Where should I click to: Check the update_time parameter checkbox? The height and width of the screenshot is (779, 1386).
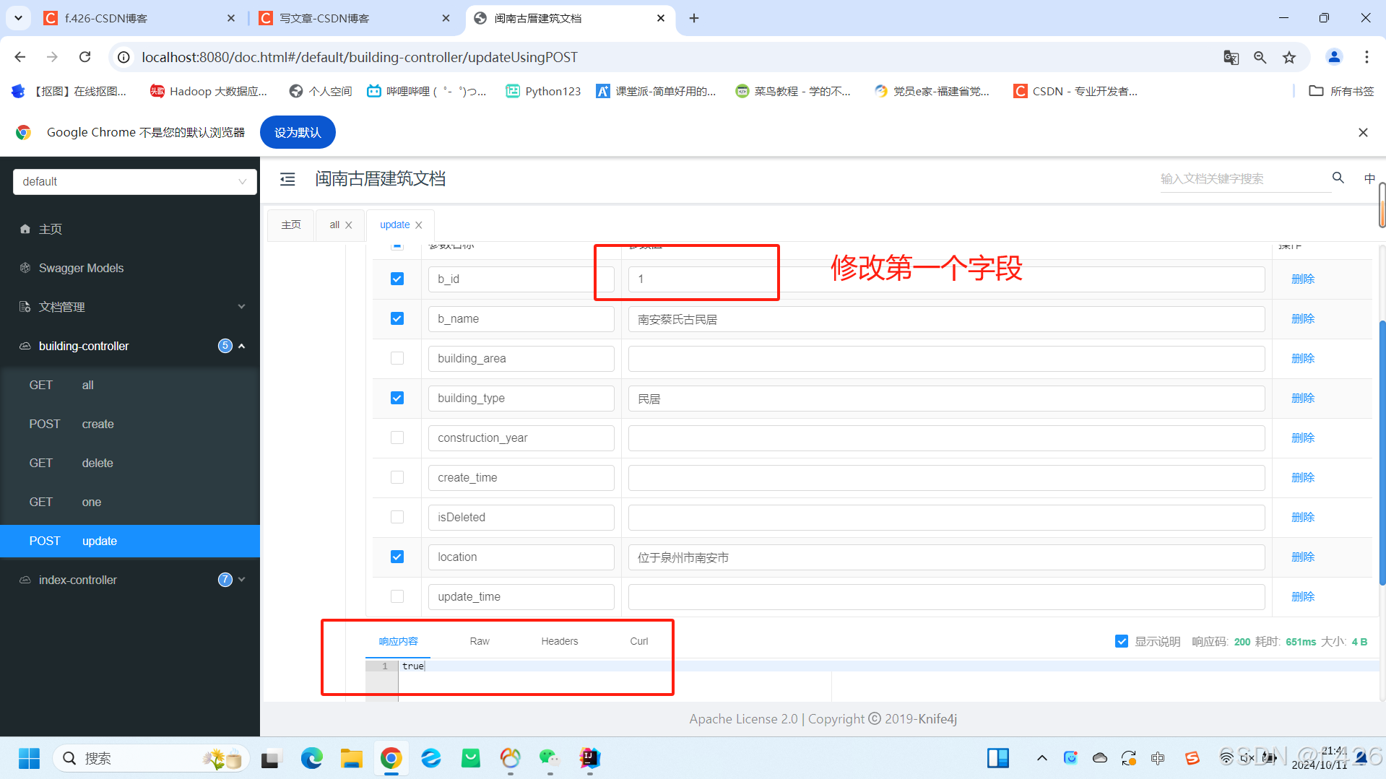click(397, 596)
